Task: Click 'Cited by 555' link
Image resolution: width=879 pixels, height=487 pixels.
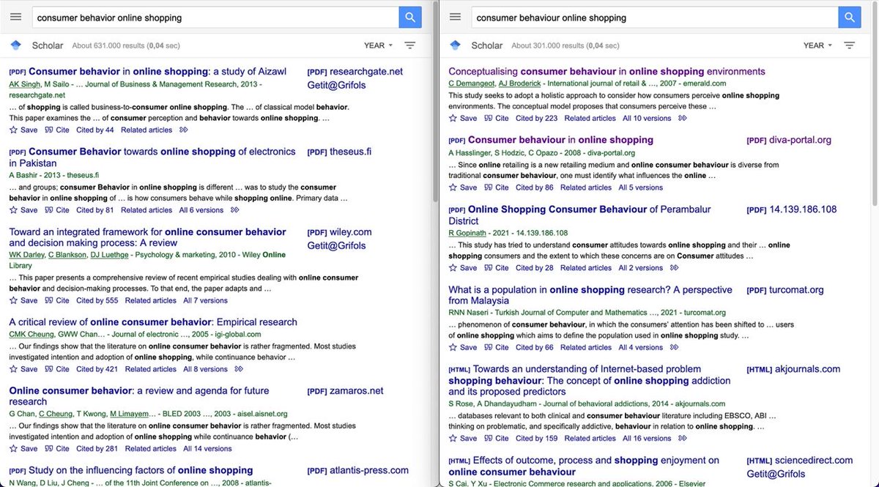Action: click(x=97, y=300)
